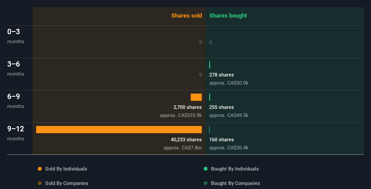371x189 pixels.
Task: Click the 160 shares value
Action: point(221,139)
